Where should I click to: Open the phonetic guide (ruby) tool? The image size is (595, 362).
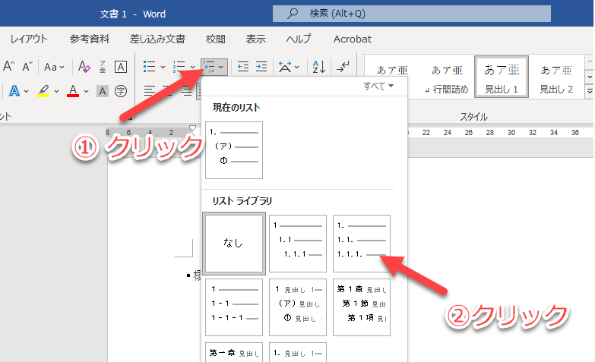pyautogui.click(x=103, y=67)
